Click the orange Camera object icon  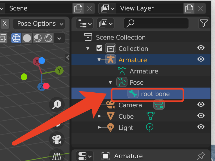click(x=110, y=105)
